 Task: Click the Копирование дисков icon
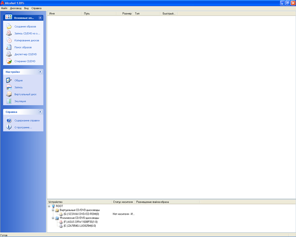click(x=9, y=40)
